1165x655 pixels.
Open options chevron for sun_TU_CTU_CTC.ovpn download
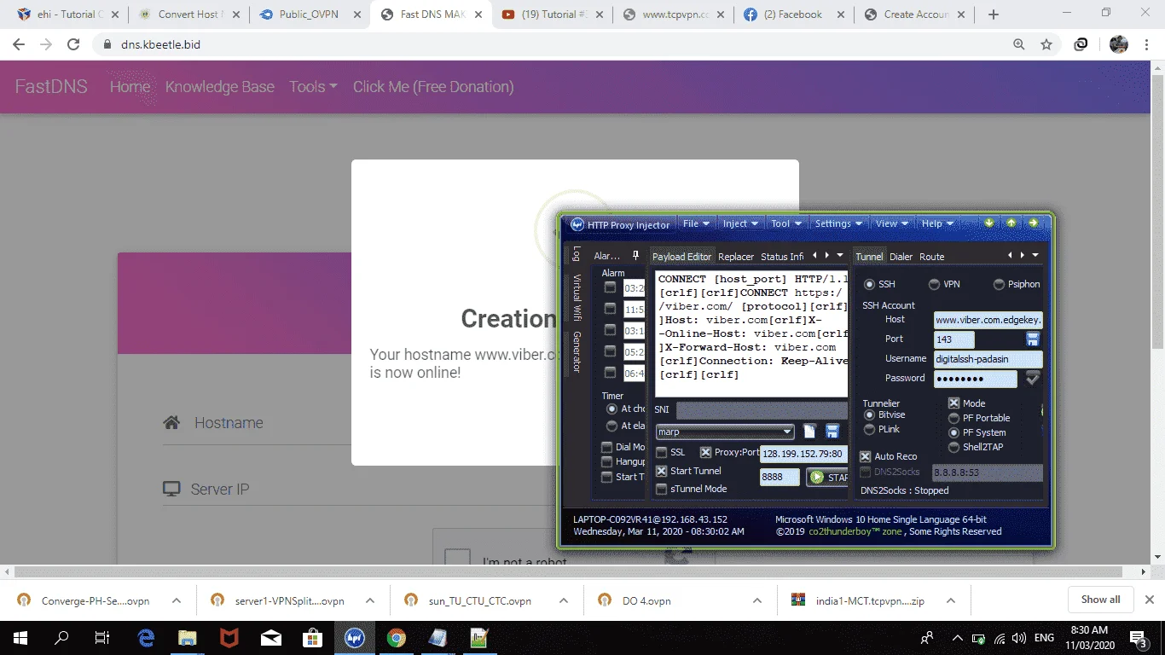tap(564, 600)
